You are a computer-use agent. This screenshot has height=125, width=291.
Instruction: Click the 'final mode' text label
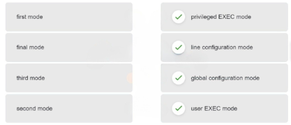tap(30, 47)
